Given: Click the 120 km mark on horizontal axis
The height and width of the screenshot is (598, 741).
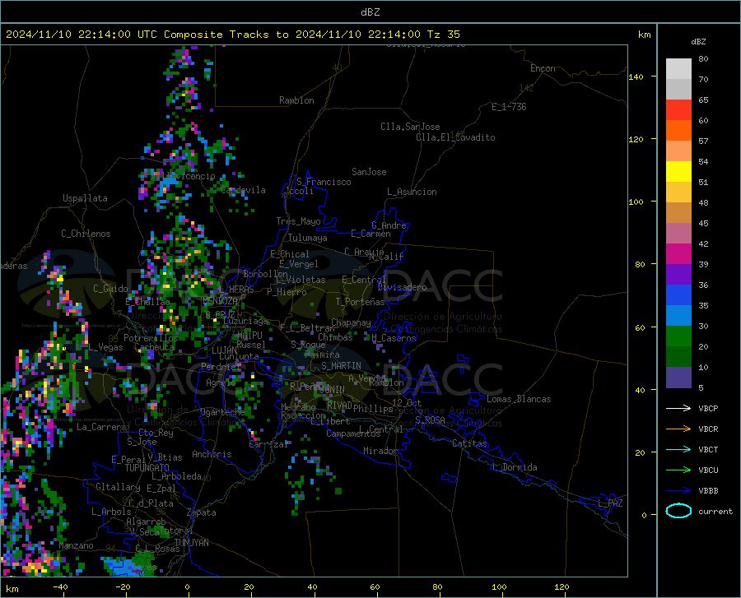Looking at the screenshot, I should point(562,586).
